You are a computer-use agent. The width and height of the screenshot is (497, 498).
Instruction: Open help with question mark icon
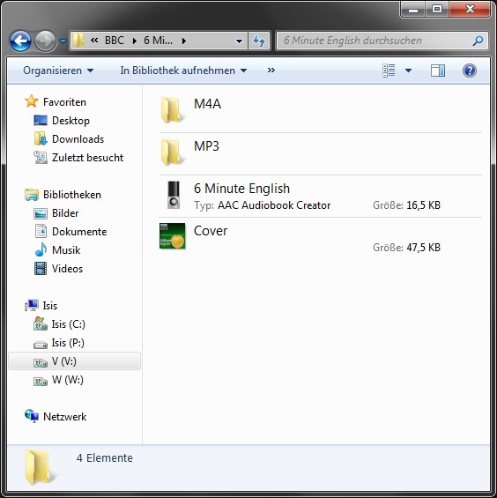[470, 71]
